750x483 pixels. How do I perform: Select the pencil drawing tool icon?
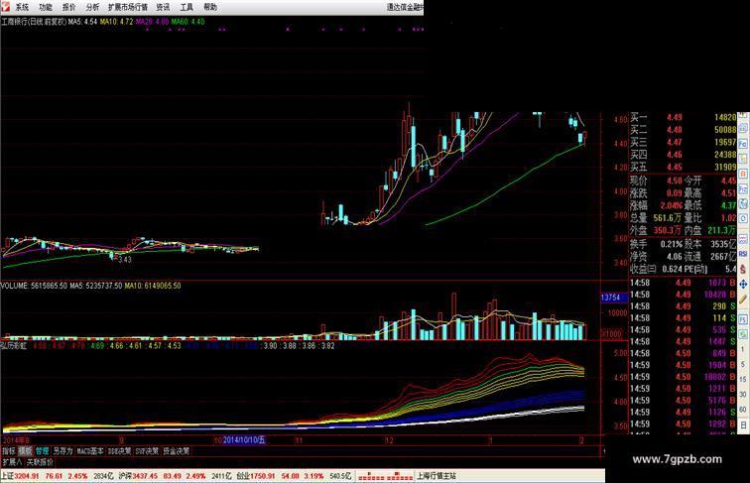[743, 299]
